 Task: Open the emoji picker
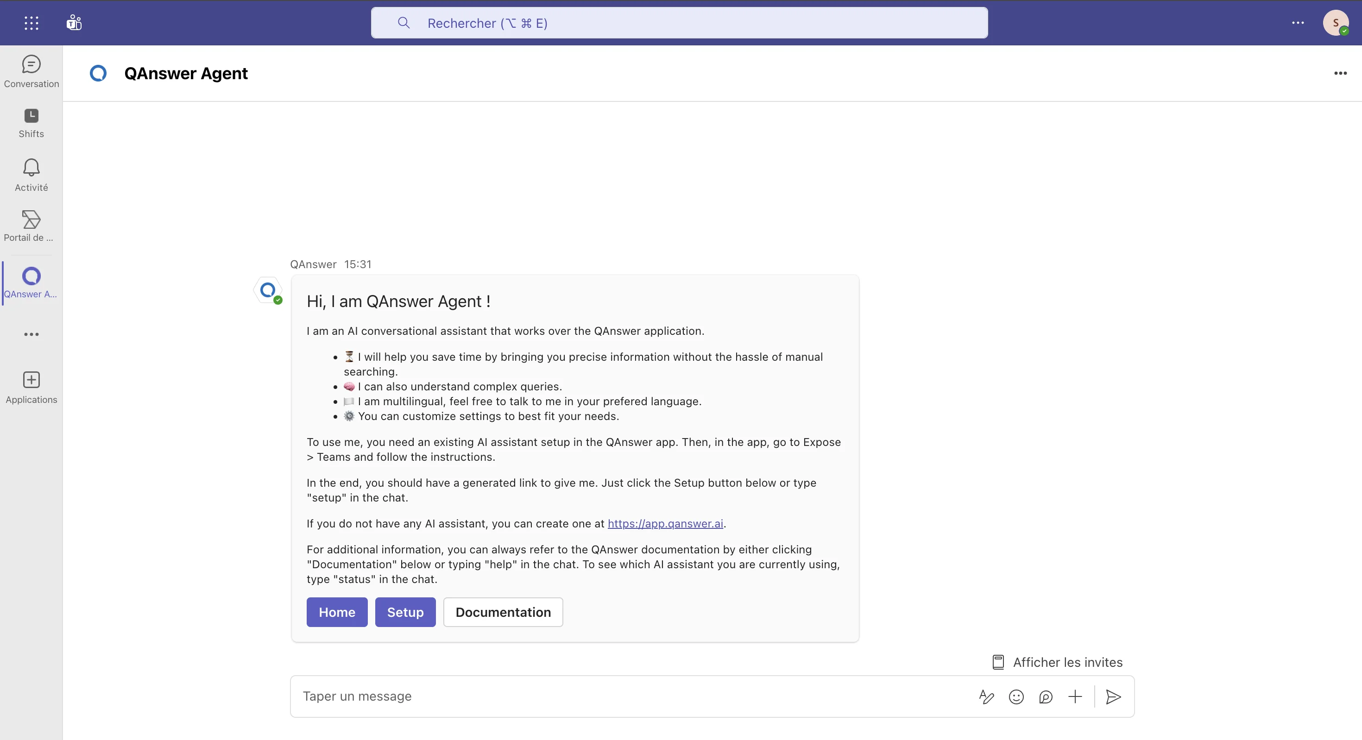click(x=1016, y=696)
